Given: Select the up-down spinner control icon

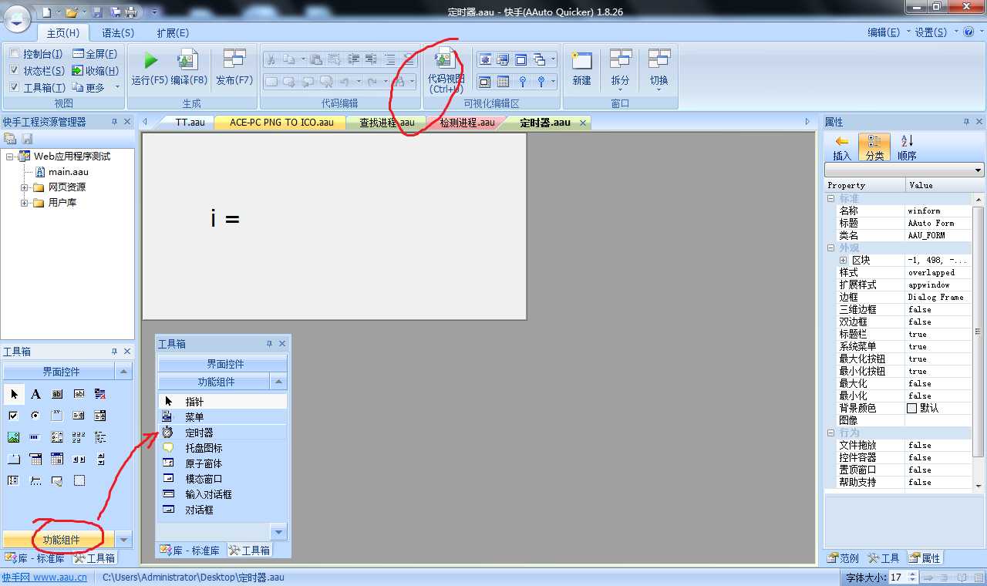Looking at the screenshot, I should coord(100,459).
